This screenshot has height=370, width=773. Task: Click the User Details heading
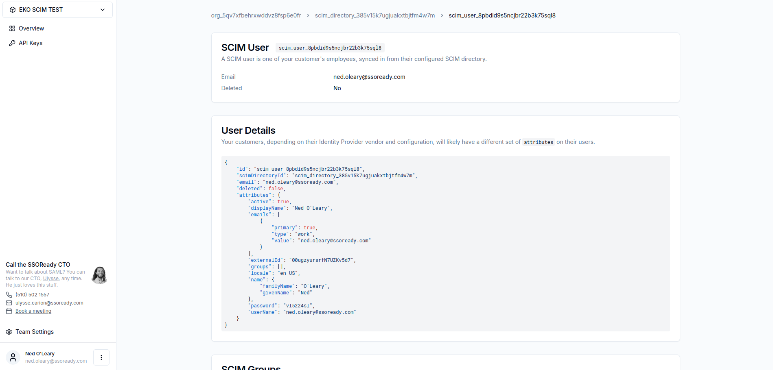tap(248, 131)
